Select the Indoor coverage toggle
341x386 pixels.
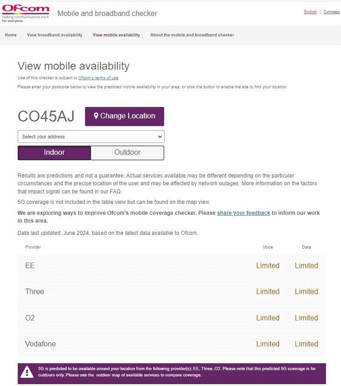(x=54, y=152)
